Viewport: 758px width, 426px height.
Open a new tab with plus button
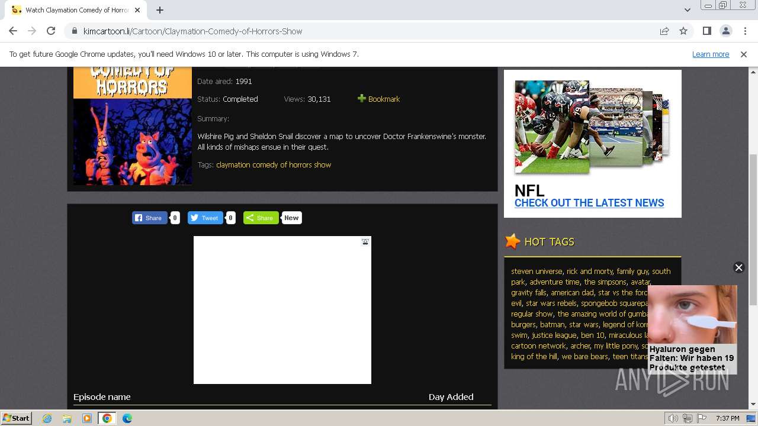[160, 9]
